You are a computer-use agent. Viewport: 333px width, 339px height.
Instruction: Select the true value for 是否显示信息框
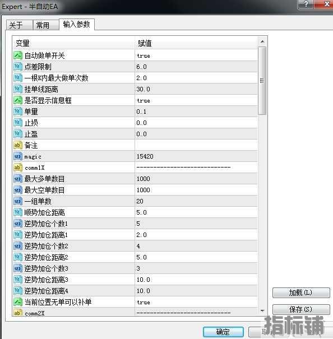144,100
